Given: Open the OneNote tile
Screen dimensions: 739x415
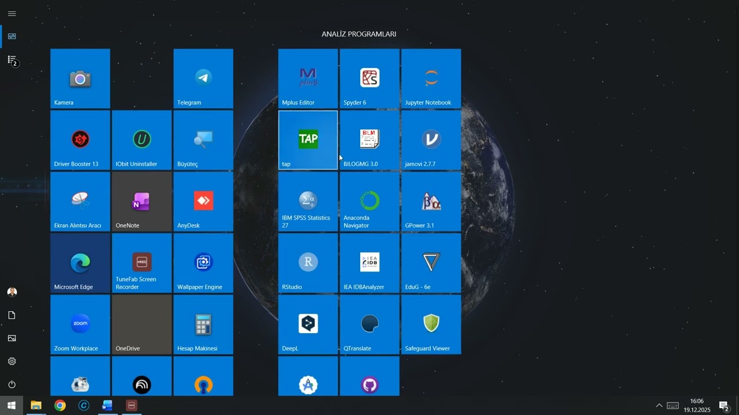Looking at the screenshot, I should point(142,202).
